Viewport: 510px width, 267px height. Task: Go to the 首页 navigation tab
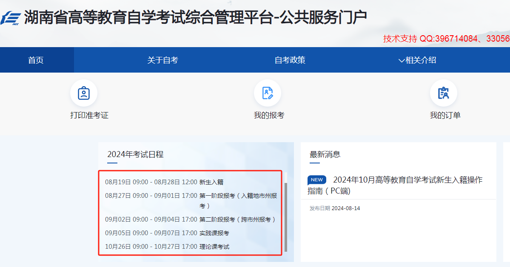36,60
